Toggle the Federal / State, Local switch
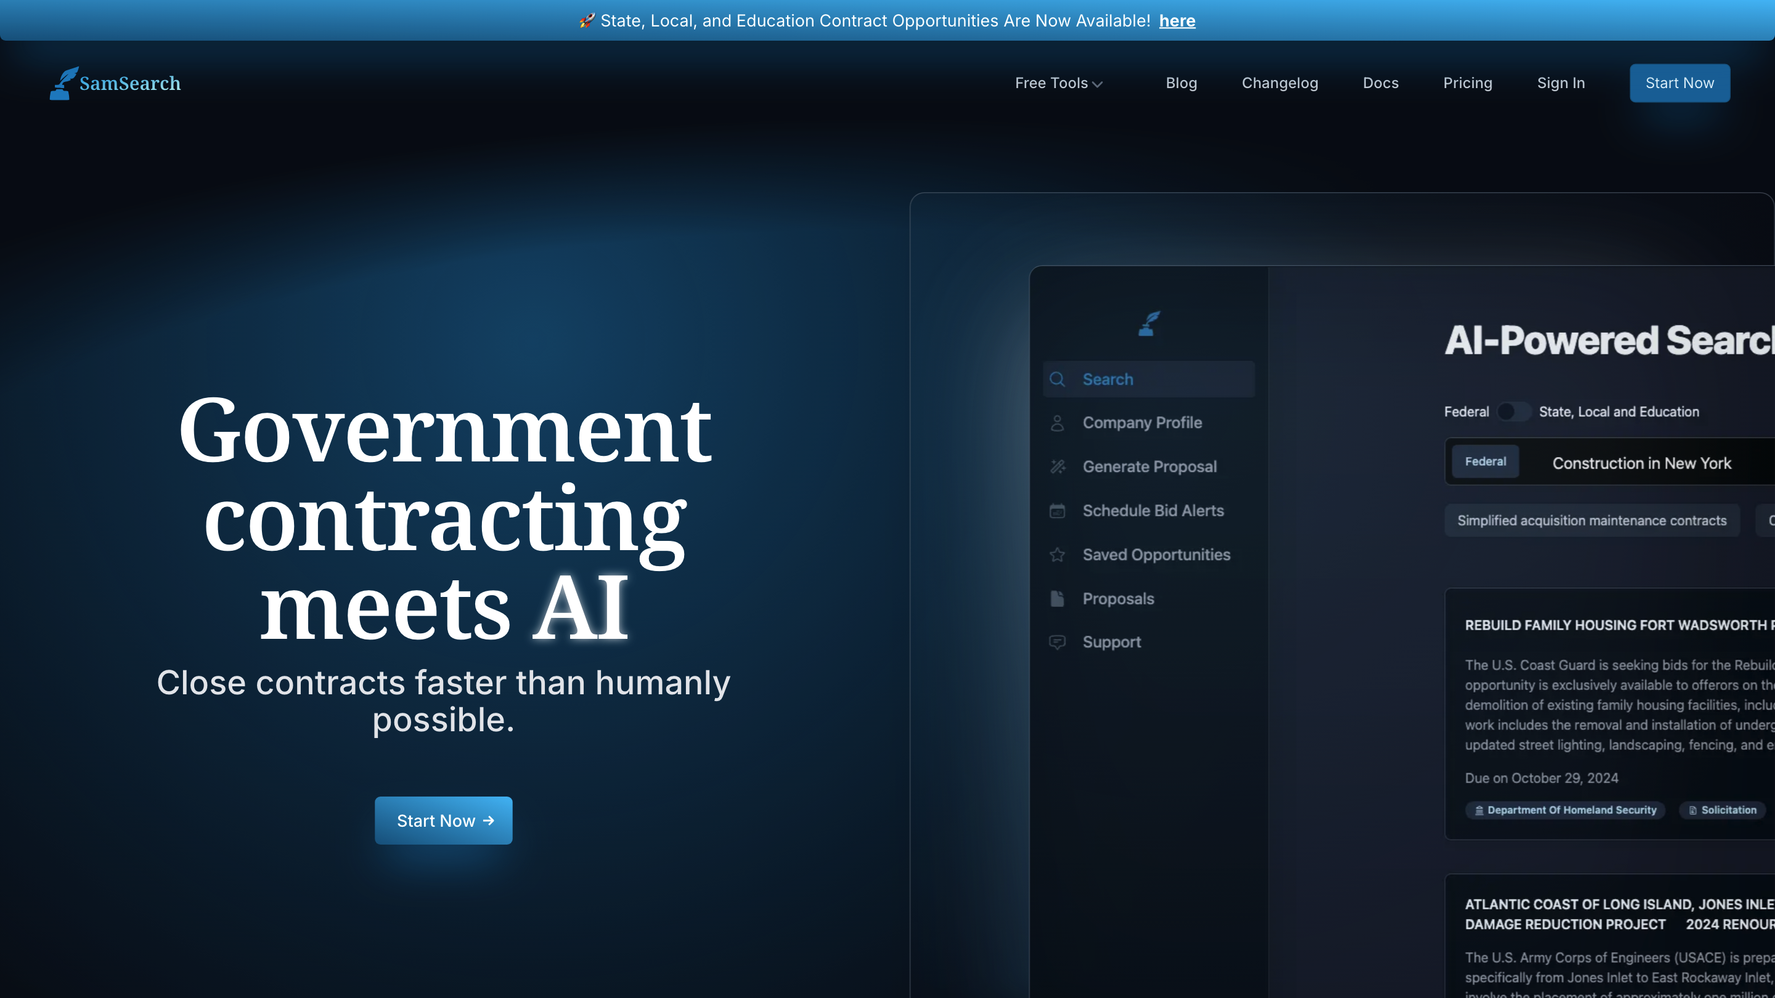 [1513, 412]
